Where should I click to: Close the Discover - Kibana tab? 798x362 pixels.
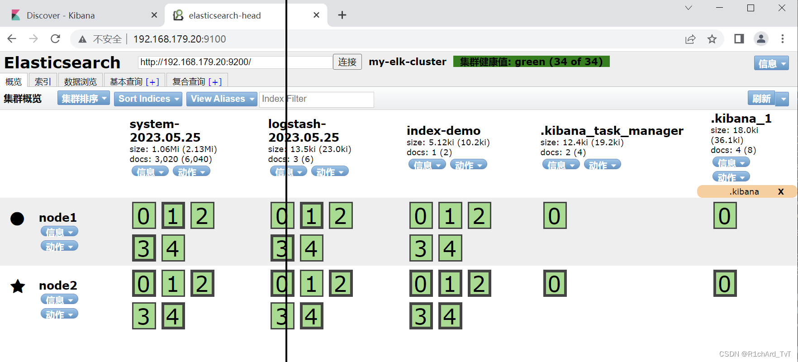tap(154, 15)
